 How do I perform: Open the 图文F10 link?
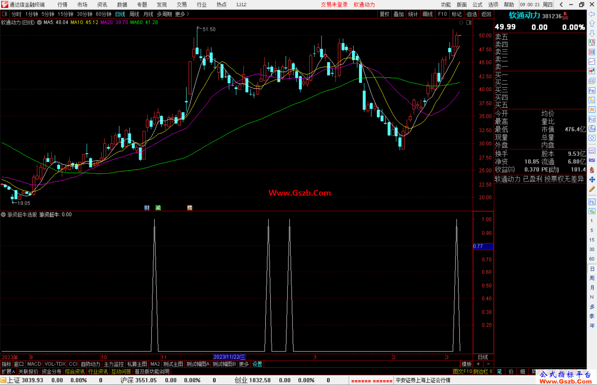tap(462, 371)
